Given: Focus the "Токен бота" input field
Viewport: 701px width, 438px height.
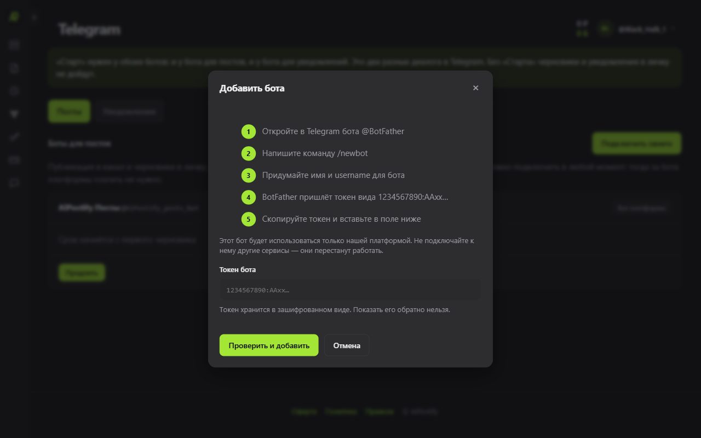Looking at the screenshot, I should [x=350, y=290].
